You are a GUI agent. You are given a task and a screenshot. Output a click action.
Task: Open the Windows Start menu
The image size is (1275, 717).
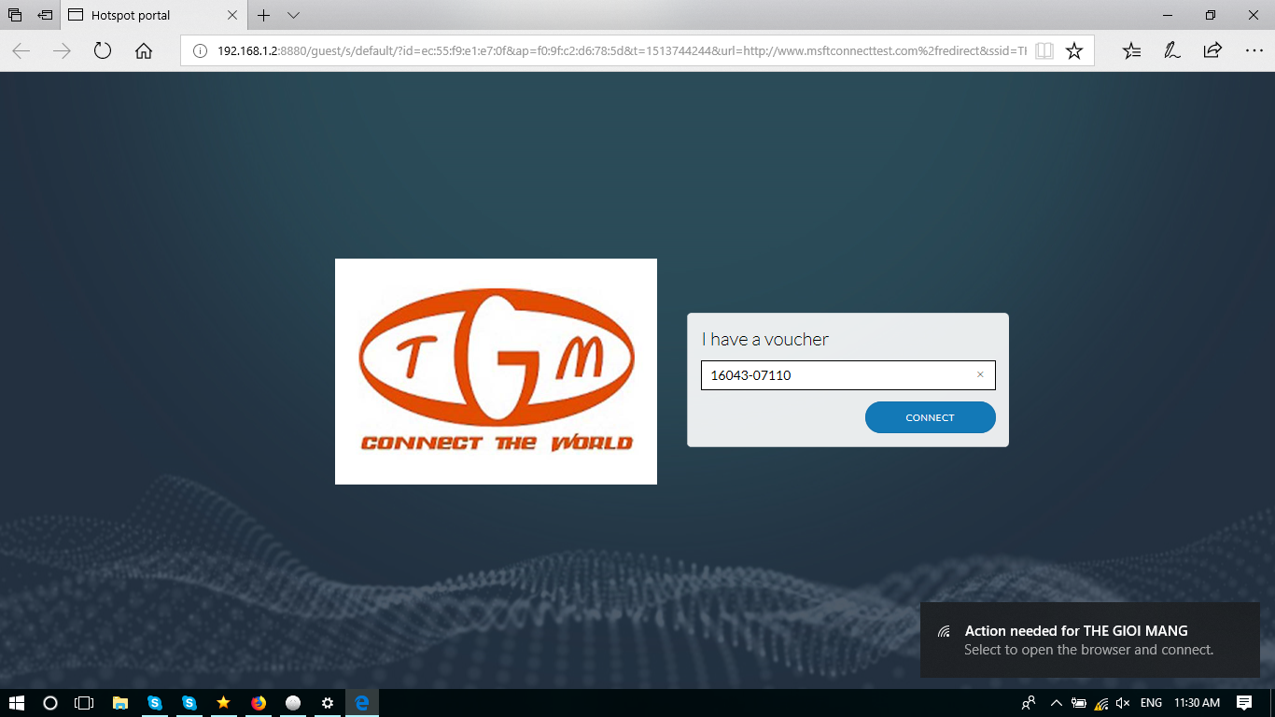(17, 703)
